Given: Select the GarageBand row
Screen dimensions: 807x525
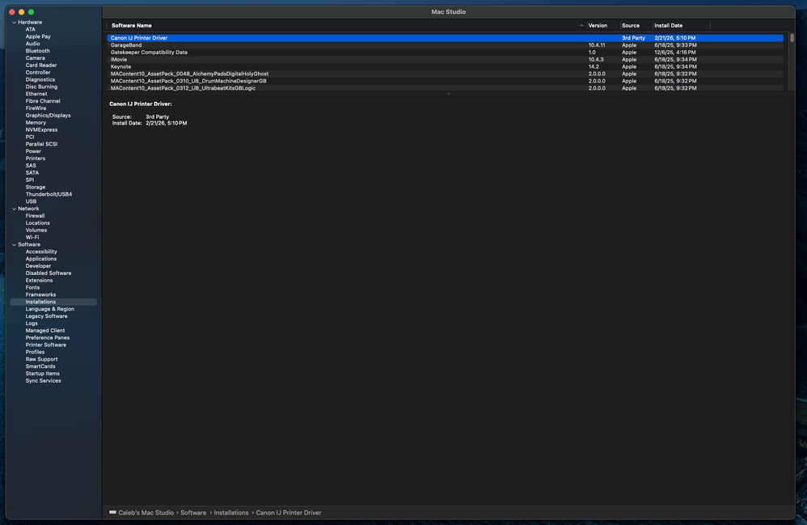Looking at the screenshot, I should 445,45.
